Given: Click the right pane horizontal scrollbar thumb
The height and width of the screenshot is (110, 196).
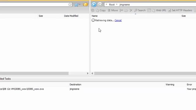Looking at the screenshot, I should (145, 73).
